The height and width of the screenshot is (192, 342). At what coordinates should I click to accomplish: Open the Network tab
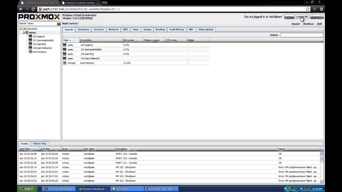coord(113,30)
